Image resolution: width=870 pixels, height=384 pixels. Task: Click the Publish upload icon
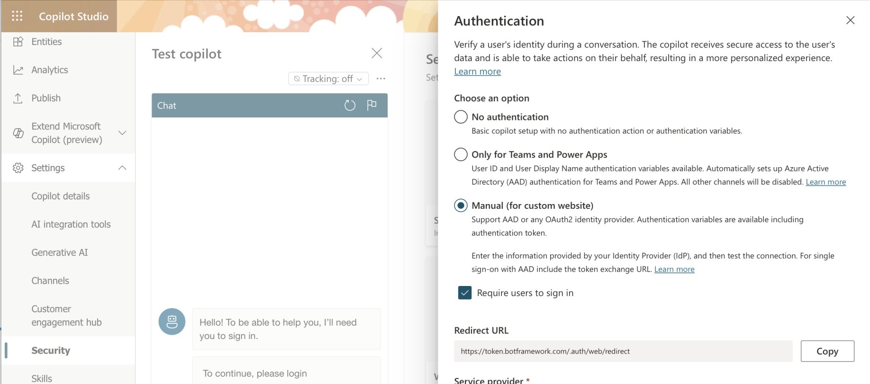pos(18,98)
